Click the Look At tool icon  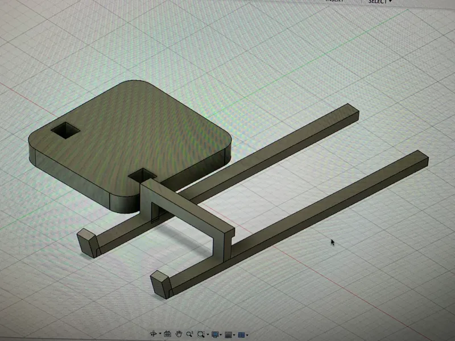167,334
